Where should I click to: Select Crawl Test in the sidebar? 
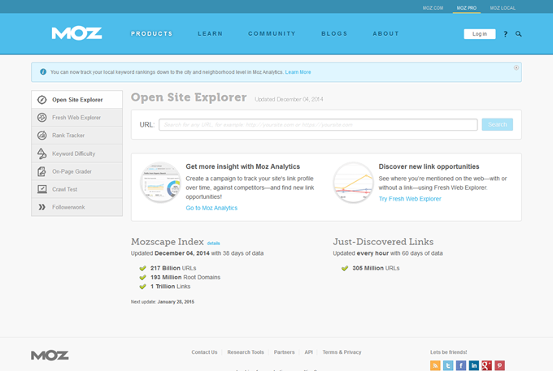pyautogui.click(x=77, y=189)
